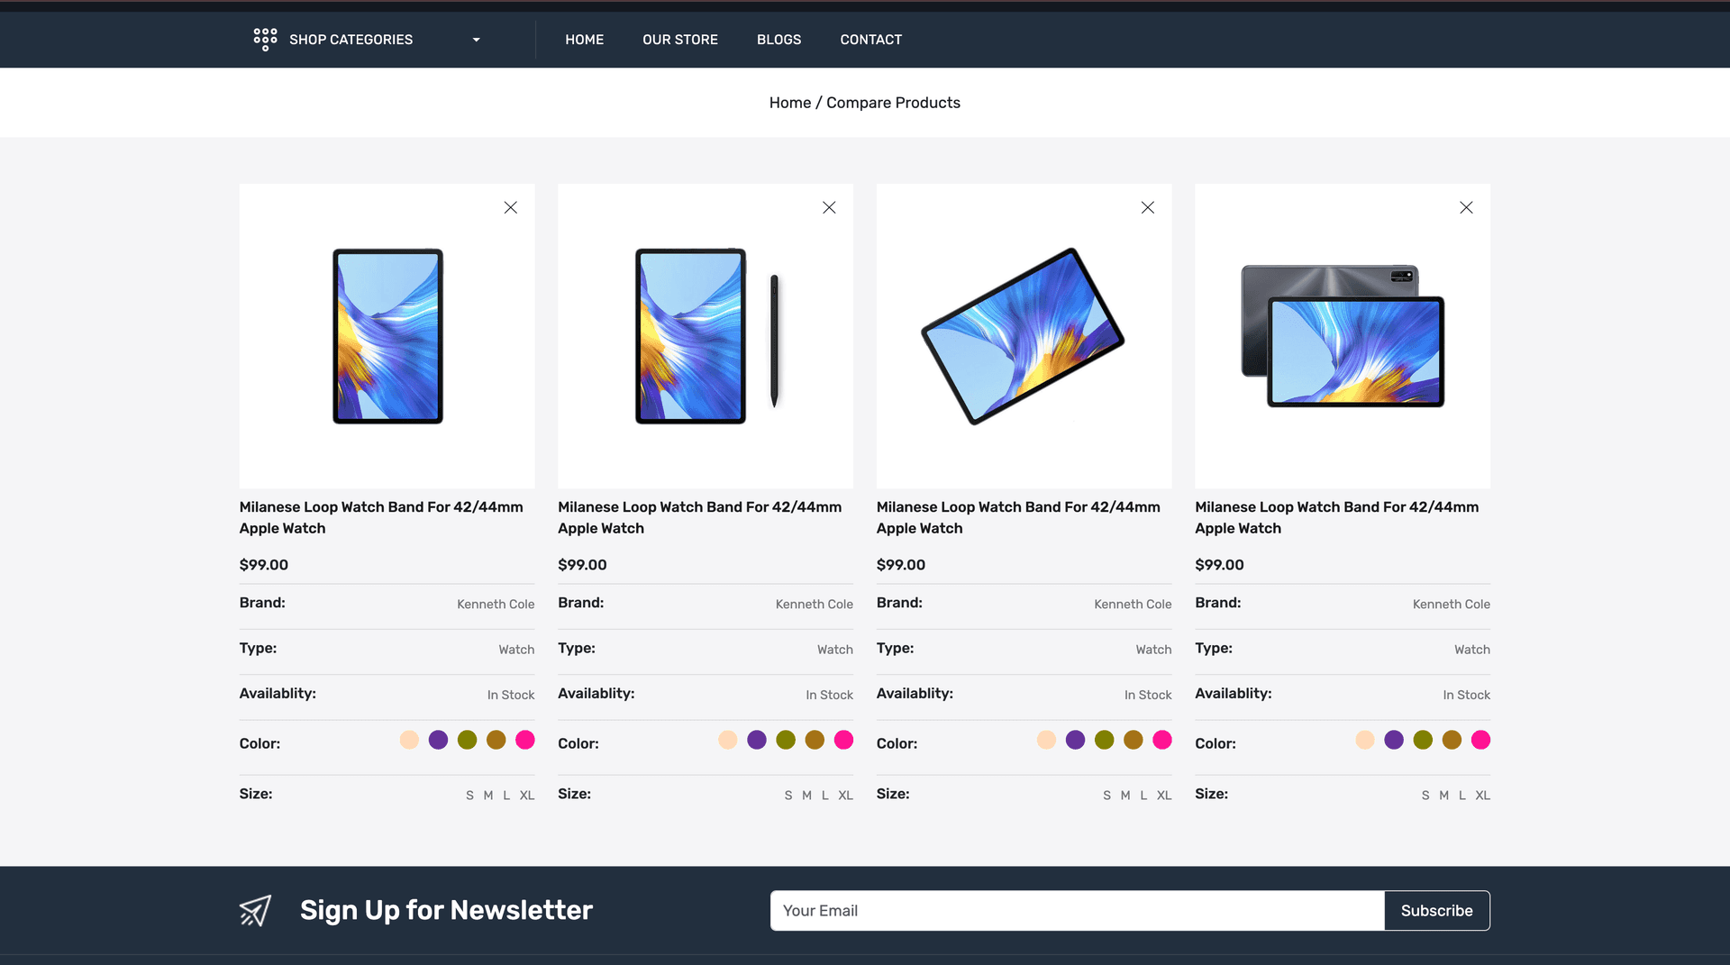Expand the Shop Categories dropdown arrow
Viewport: 1730px width, 965px height.
[x=476, y=40]
